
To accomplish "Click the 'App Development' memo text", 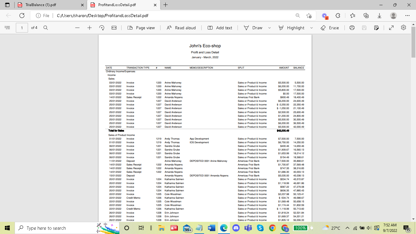I will click(x=199, y=139).
